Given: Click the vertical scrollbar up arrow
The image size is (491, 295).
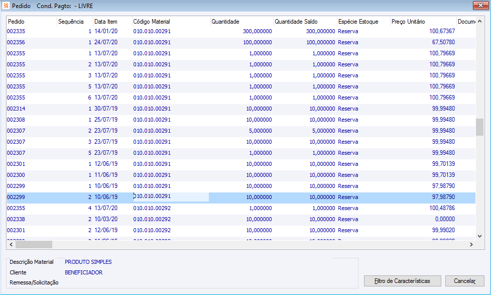Looking at the screenshot, I should click(480, 21).
